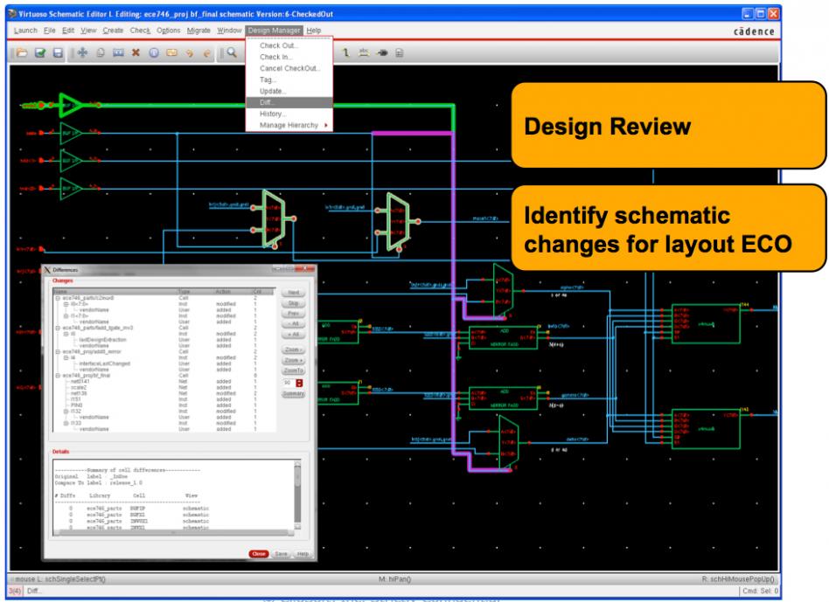829x602 pixels.
Task: Choose History... menu entry
Action: [289, 114]
